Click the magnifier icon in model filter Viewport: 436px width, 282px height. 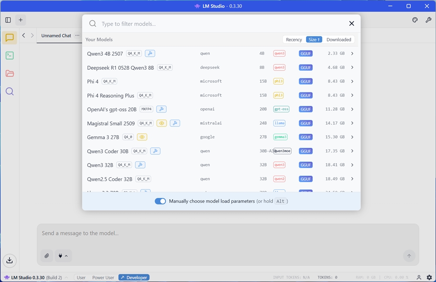click(92, 24)
